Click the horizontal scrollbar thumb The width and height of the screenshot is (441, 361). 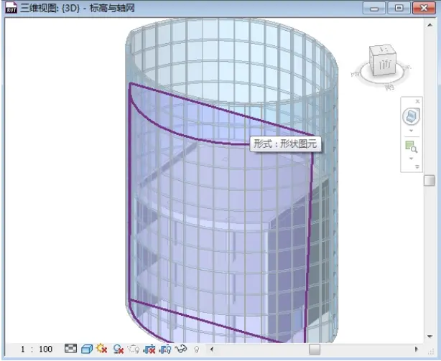coord(315,350)
